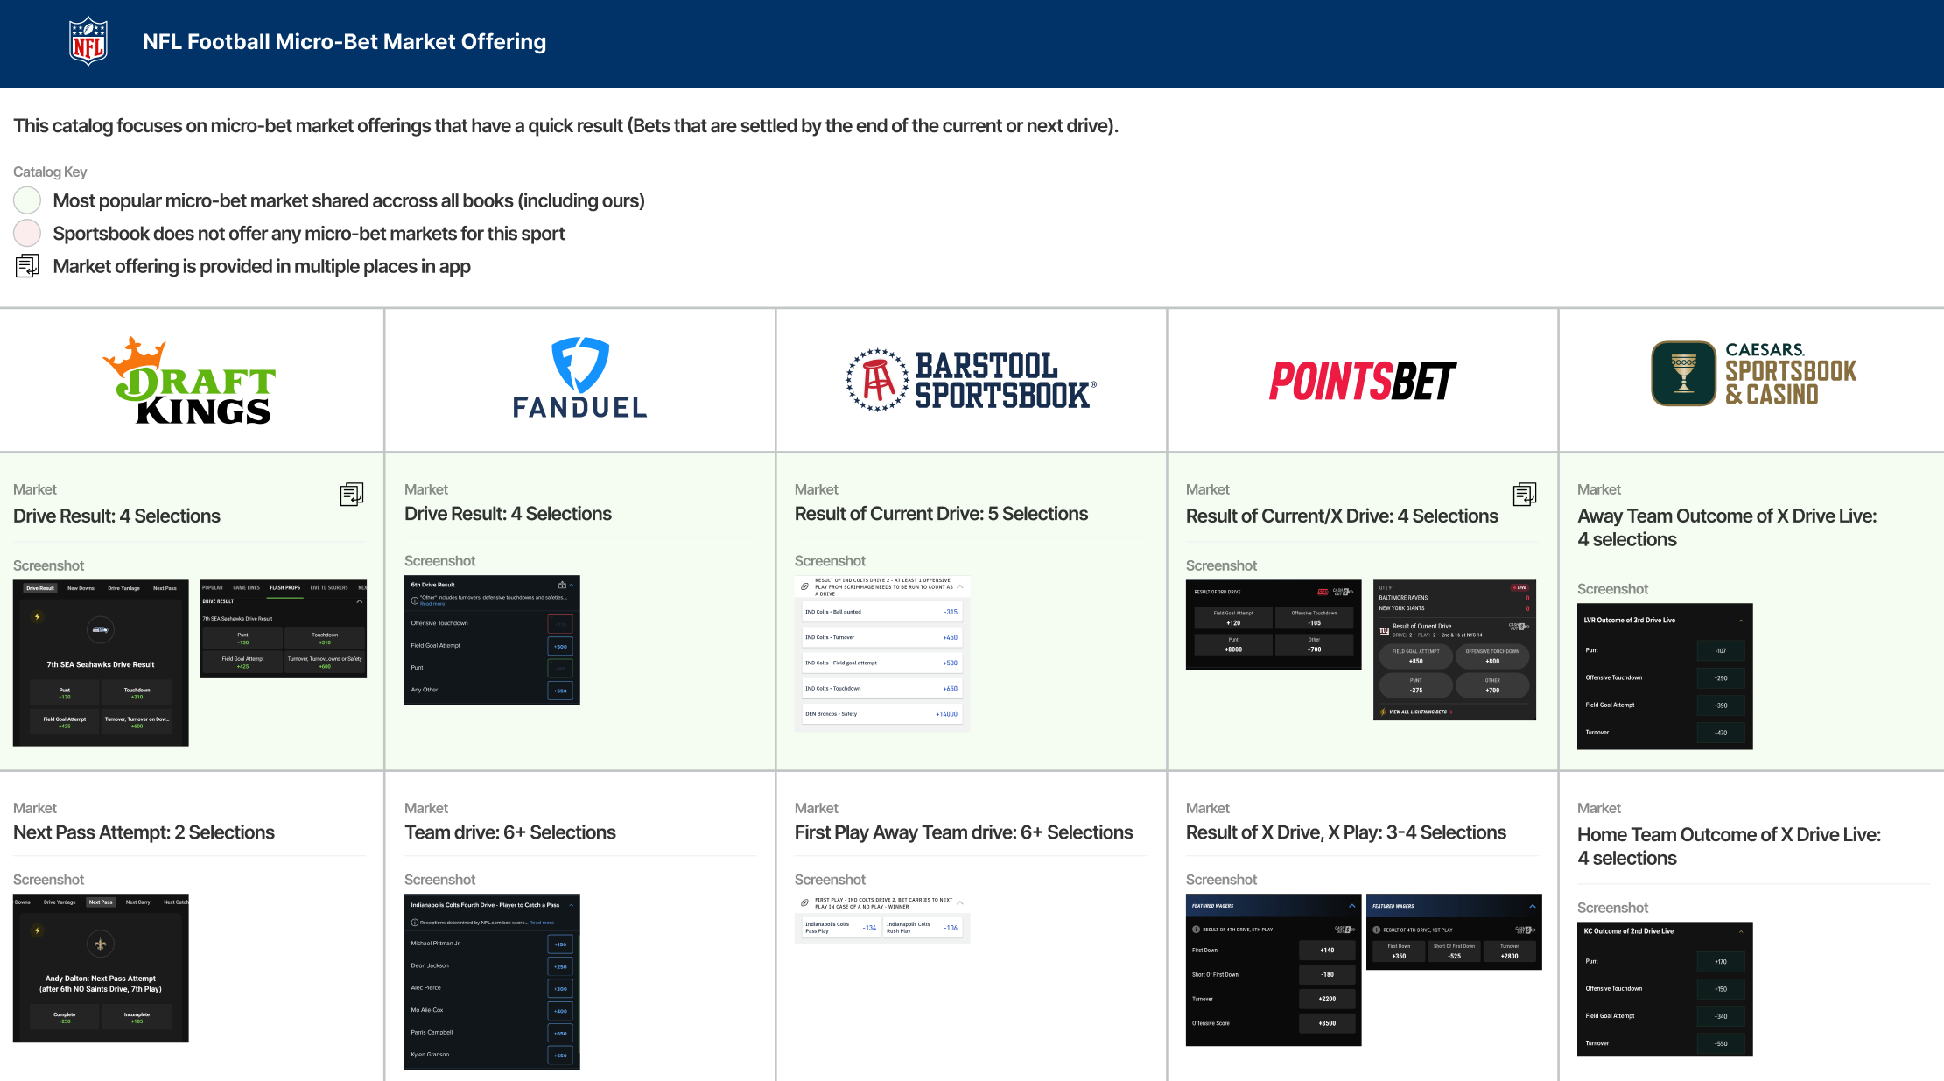Image resolution: width=1944 pixels, height=1081 pixels.
Task: Collapse KC Outcome of 2nd Drive Live
Action: pyautogui.click(x=1741, y=932)
